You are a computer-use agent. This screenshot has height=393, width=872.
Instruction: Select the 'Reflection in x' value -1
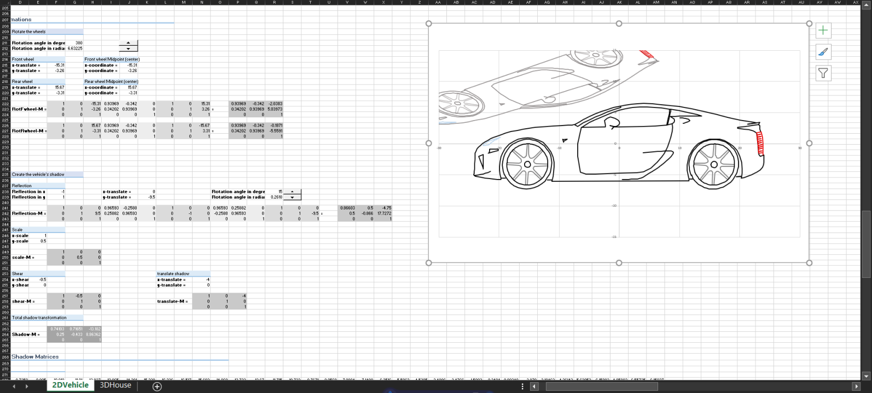(56, 192)
